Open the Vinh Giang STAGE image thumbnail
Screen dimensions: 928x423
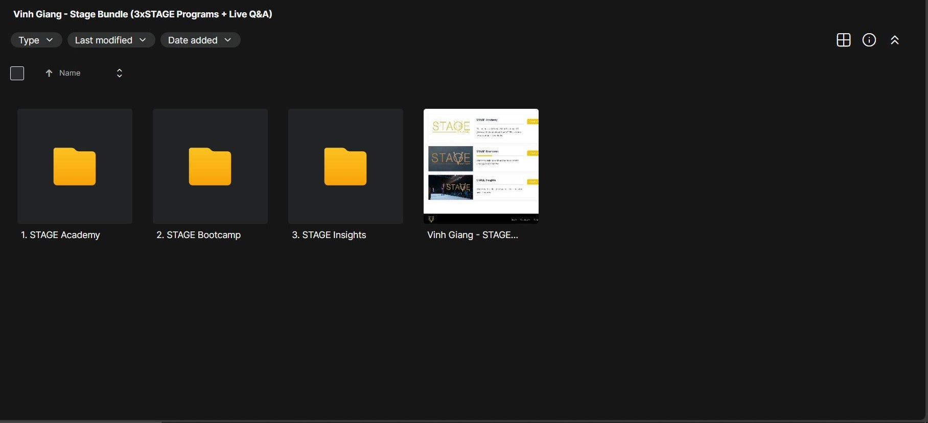coord(481,166)
